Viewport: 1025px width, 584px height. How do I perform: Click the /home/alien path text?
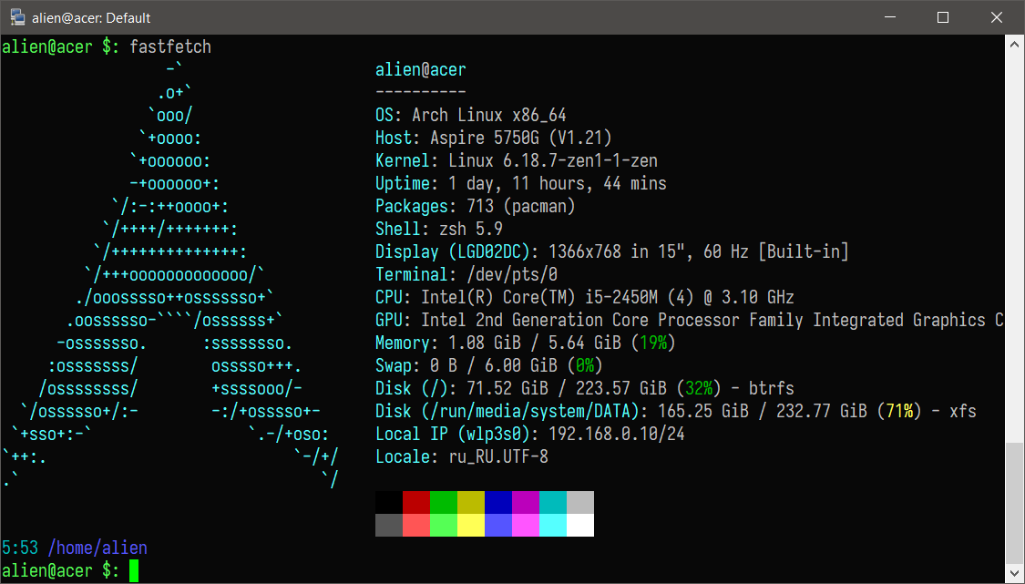click(x=97, y=548)
